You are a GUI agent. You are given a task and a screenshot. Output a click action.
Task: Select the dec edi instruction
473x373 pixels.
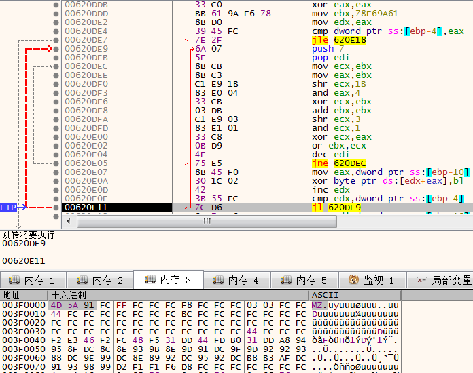pyautogui.click(x=330, y=155)
